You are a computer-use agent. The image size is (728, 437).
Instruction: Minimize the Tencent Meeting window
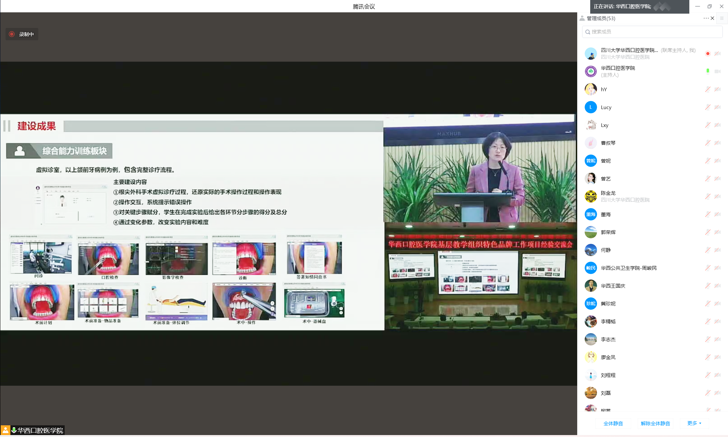[697, 6]
